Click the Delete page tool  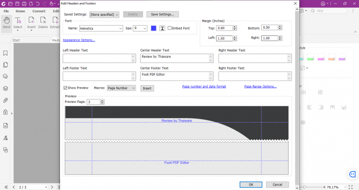(x=43, y=22)
